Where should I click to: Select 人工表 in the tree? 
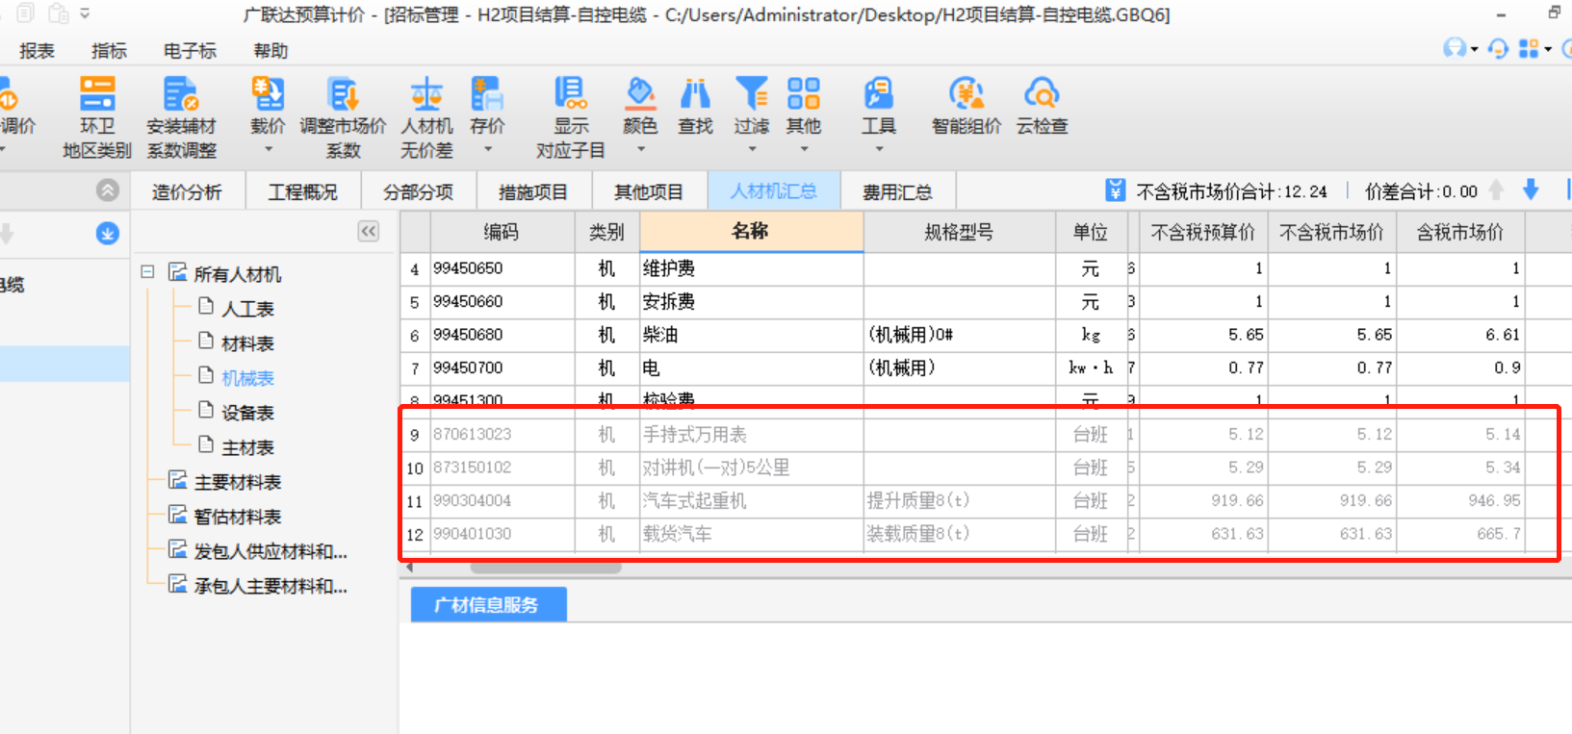tap(247, 309)
